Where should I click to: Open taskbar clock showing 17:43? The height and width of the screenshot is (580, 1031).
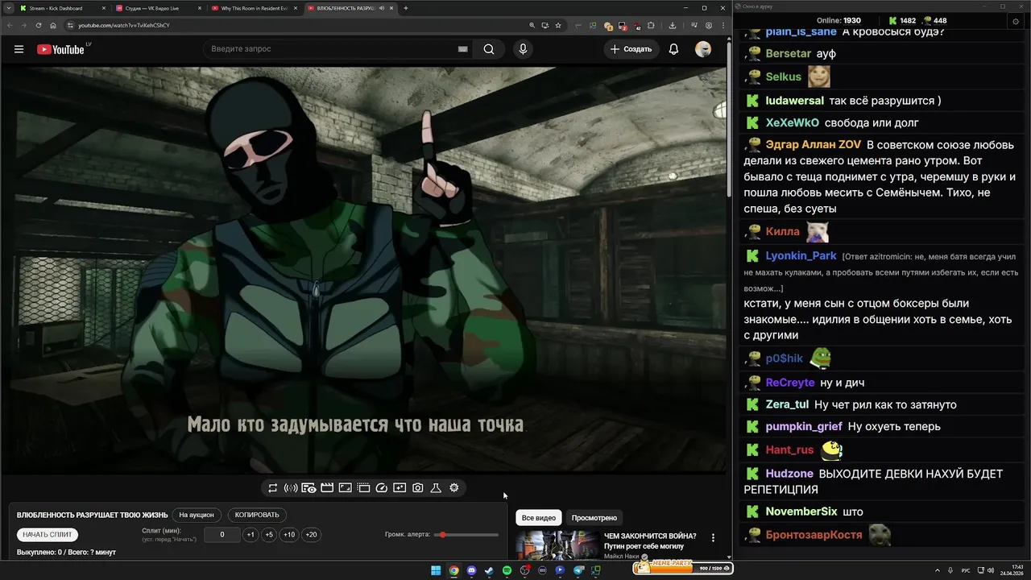coord(1012,570)
